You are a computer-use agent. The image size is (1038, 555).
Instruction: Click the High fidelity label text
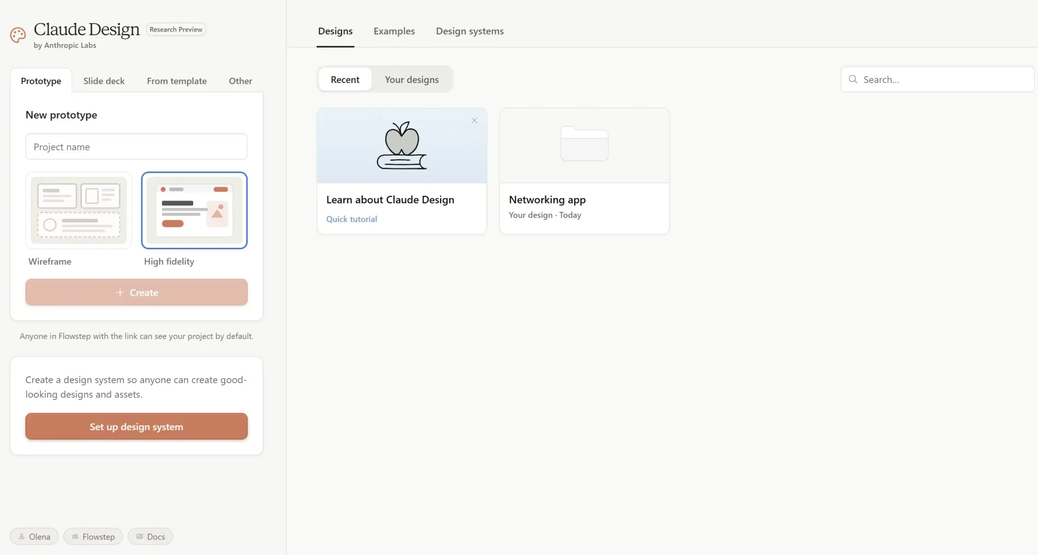tap(169, 262)
